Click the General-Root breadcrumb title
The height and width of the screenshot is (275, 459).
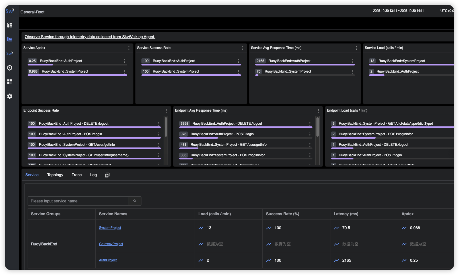(x=32, y=12)
